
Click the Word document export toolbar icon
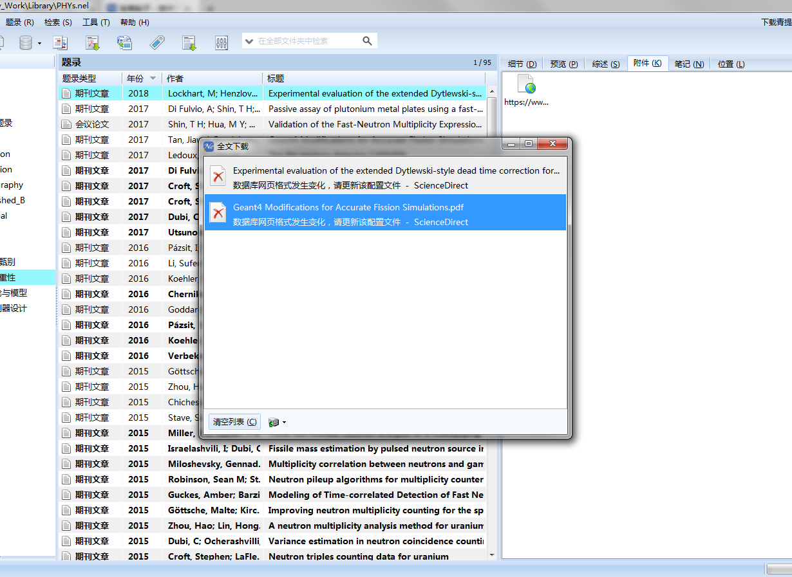[124, 42]
